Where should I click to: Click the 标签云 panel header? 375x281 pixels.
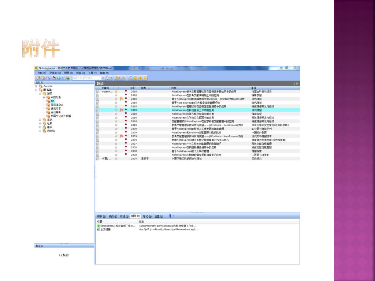click(64, 246)
